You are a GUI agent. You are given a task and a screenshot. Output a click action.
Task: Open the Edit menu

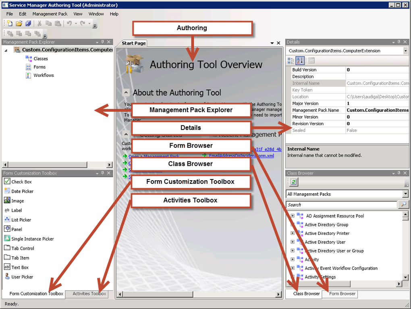point(23,14)
